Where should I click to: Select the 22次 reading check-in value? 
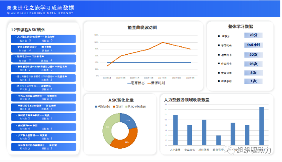point(254,55)
